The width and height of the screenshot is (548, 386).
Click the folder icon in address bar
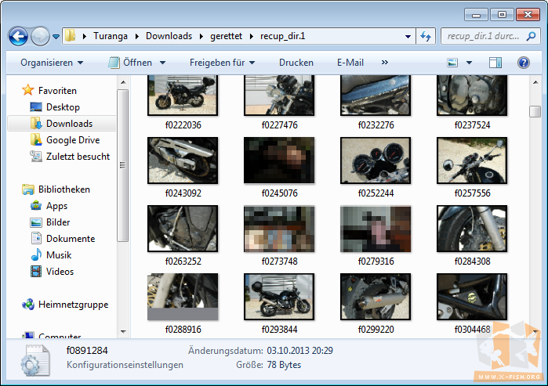[x=71, y=35]
